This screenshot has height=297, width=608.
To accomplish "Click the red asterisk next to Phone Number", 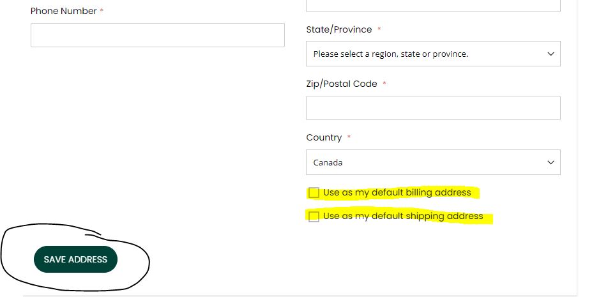I will point(102,11).
